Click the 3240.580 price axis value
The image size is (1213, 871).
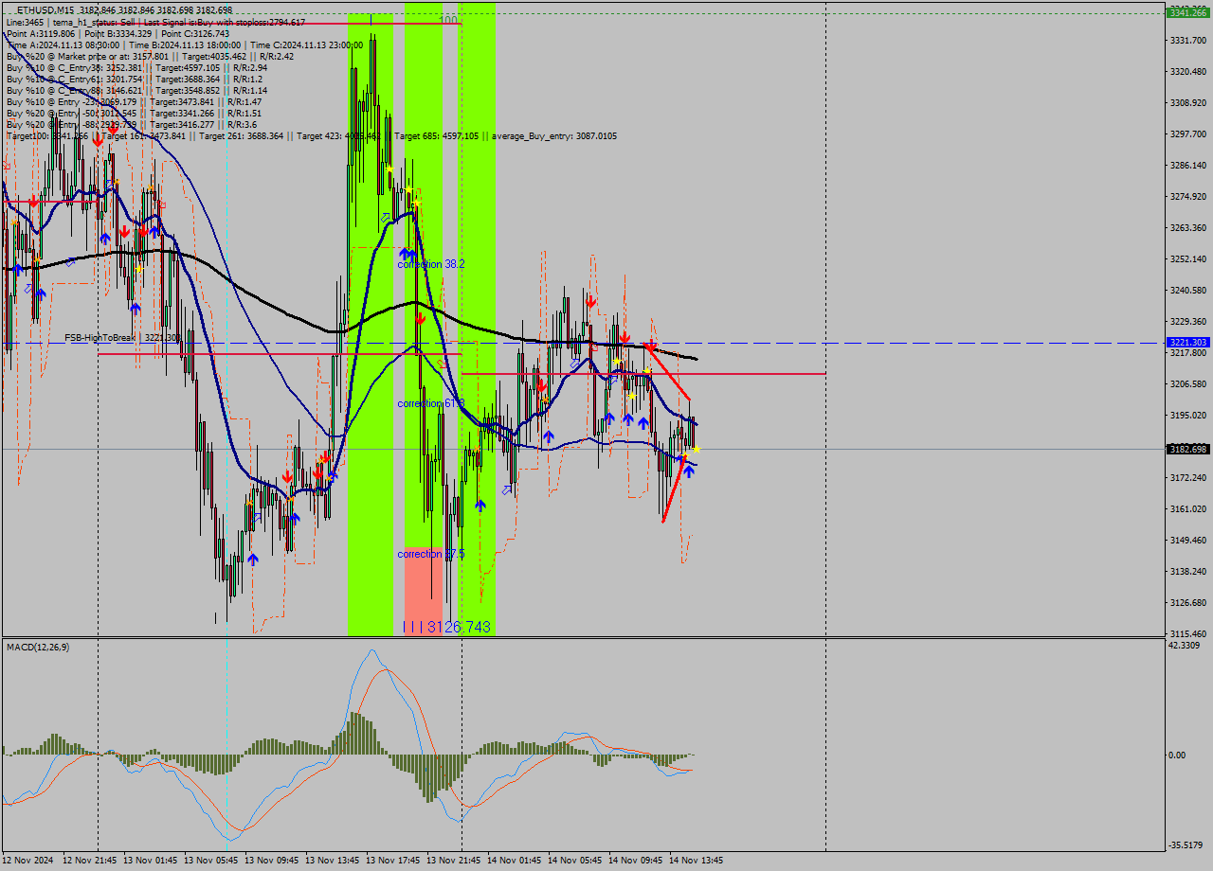pyautogui.click(x=1189, y=290)
